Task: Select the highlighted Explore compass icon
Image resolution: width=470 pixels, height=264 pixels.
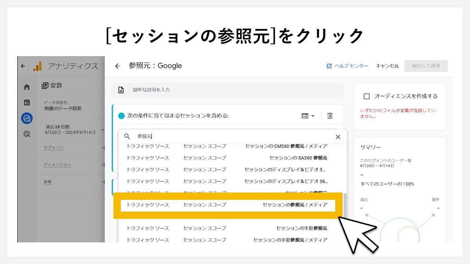Action: point(26,117)
